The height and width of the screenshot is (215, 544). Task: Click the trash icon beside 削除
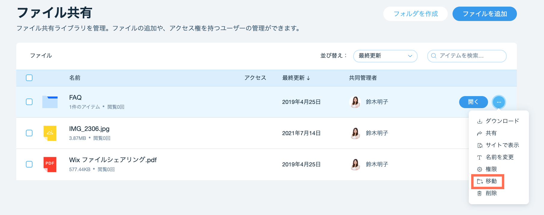click(480, 193)
